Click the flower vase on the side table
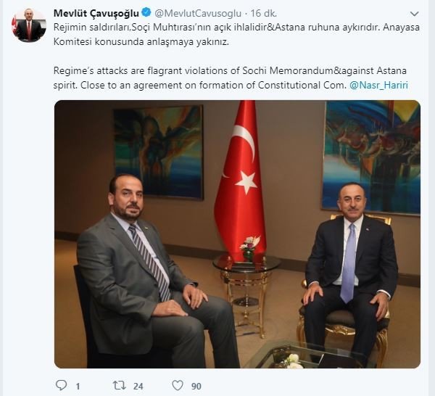435x396 pixels. pyautogui.click(x=248, y=249)
